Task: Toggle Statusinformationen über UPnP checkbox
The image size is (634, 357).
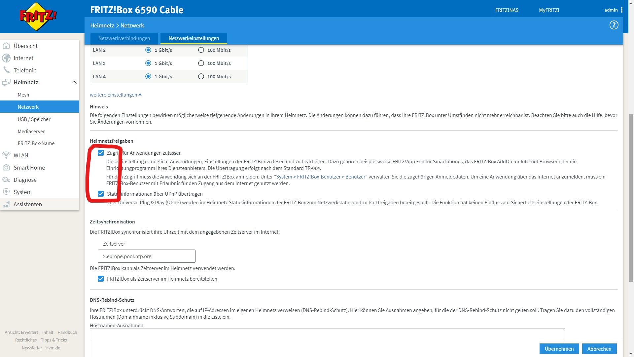Action: pyautogui.click(x=101, y=194)
